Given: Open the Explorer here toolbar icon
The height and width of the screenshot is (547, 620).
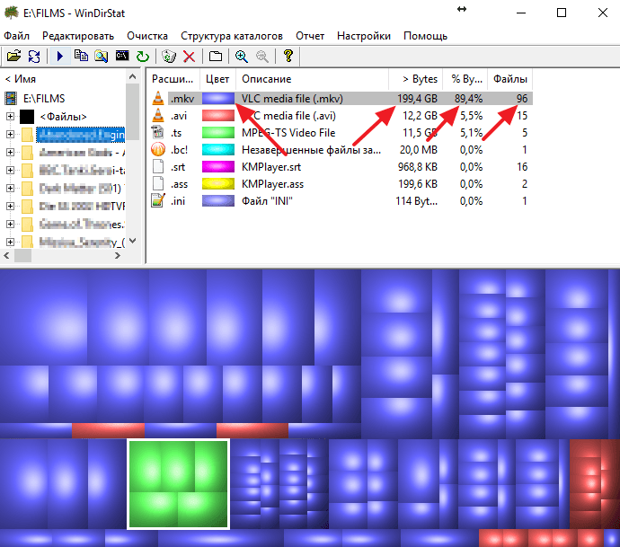Looking at the screenshot, I should 102,57.
